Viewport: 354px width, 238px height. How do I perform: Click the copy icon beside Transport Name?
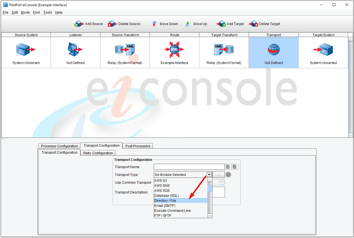[228, 167]
